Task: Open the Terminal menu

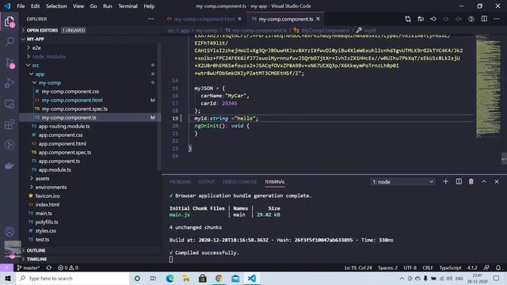Action: click(128, 6)
